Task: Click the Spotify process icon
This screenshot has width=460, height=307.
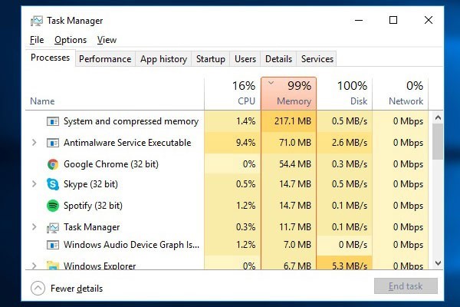Action: [x=53, y=206]
